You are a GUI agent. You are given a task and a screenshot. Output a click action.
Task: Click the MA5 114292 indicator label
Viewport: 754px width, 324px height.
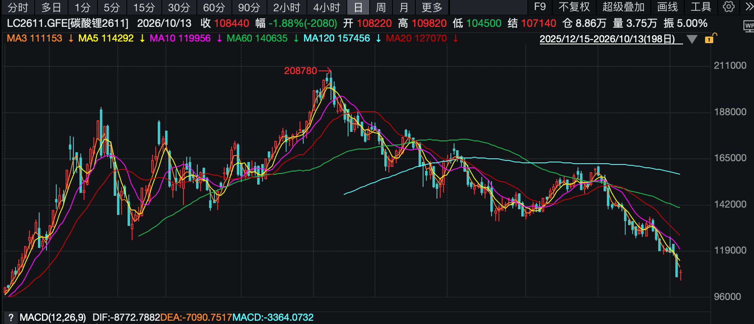tap(106, 38)
